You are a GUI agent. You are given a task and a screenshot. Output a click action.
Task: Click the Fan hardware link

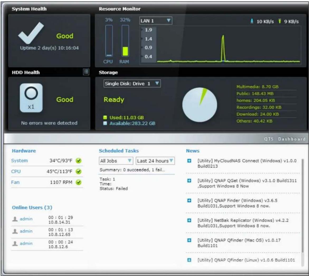pyautogui.click(x=15, y=182)
